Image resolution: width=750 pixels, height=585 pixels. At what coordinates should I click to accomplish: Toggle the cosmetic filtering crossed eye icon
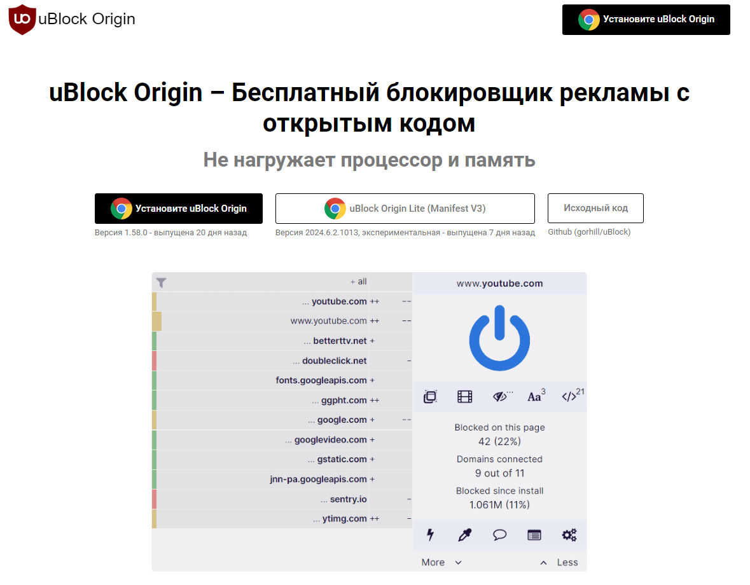coord(501,397)
